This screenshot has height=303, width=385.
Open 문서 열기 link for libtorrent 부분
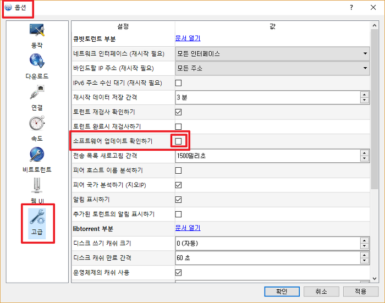pos(188,228)
